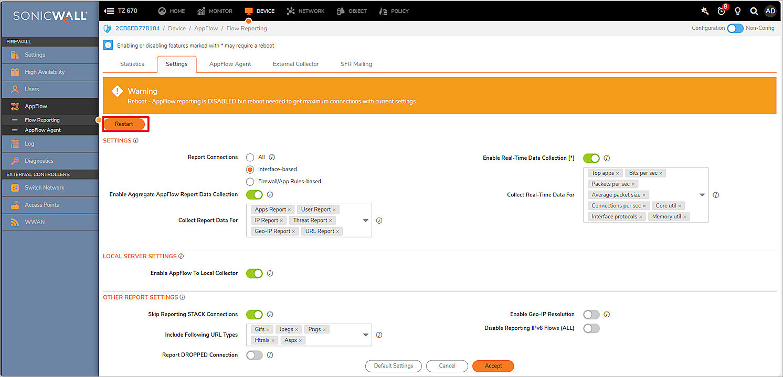Disable Real-Time Data Collection

pos(591,158)
